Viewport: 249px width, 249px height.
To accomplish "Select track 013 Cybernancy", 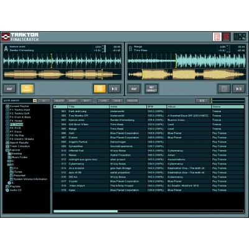I will pyautogui.click(x=149, y=164).
